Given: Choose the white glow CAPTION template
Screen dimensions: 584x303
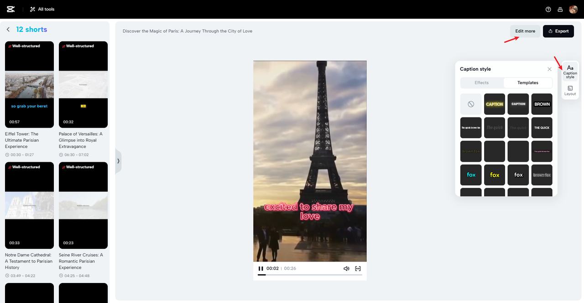Looking at the screenshot, I should (x=518, y=104).
